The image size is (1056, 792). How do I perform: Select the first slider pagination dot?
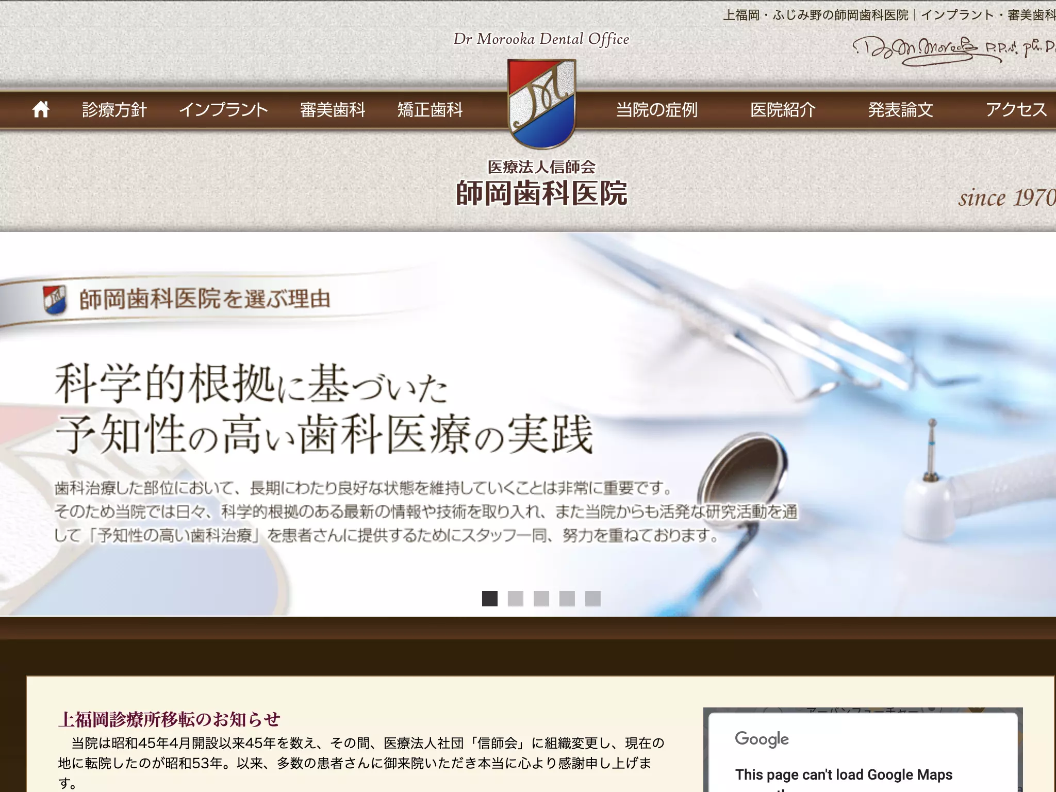pyautogui.click(x=490, y=599)
